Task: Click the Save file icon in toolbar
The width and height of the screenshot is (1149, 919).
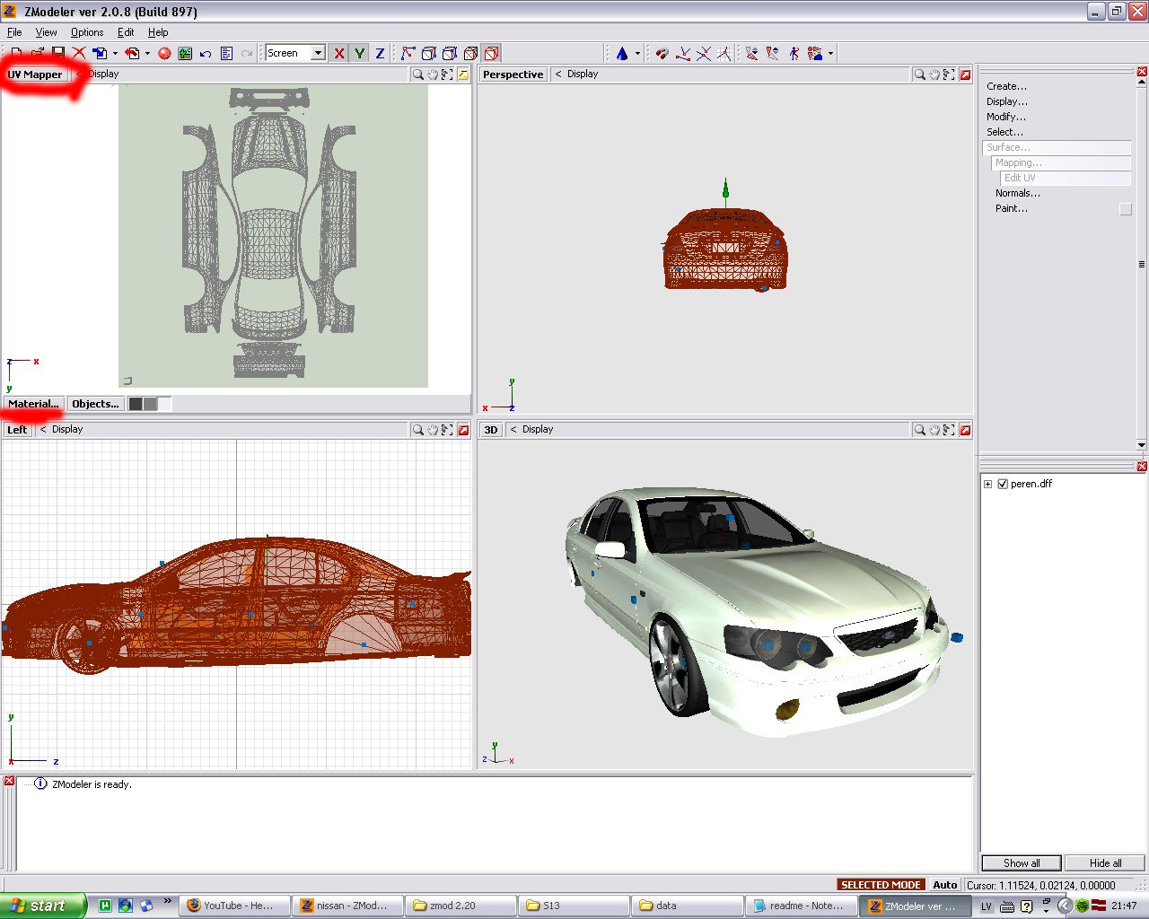Action: 57,54
